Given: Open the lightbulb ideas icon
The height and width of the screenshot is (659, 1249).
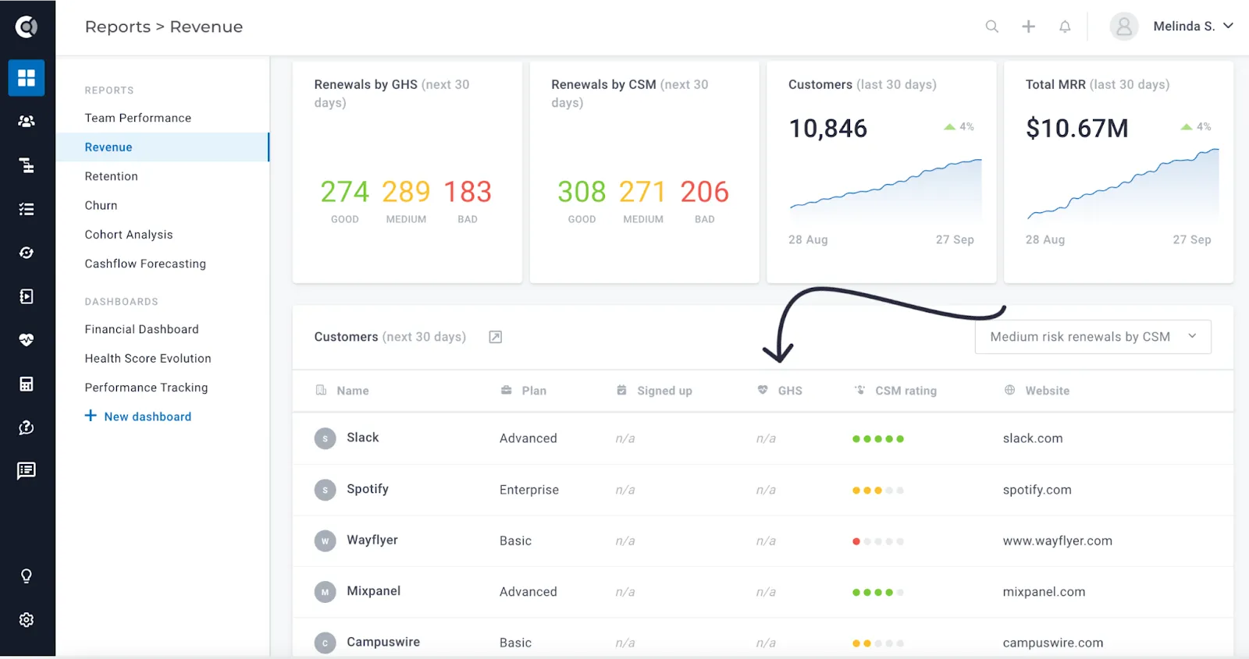Looking at the screenshot, I should pyautogui.click(x=27, y=576).
